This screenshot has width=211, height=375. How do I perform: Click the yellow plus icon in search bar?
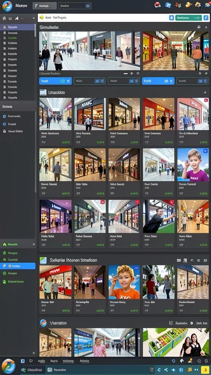pos(42,18)
